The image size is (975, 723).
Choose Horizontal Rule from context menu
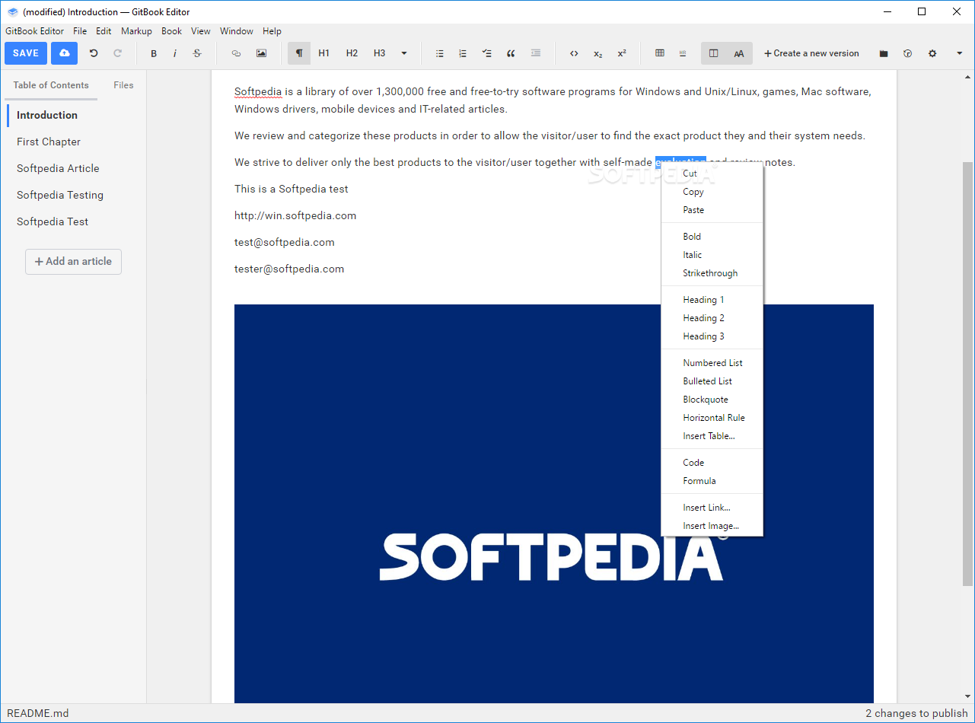[712, 418]
